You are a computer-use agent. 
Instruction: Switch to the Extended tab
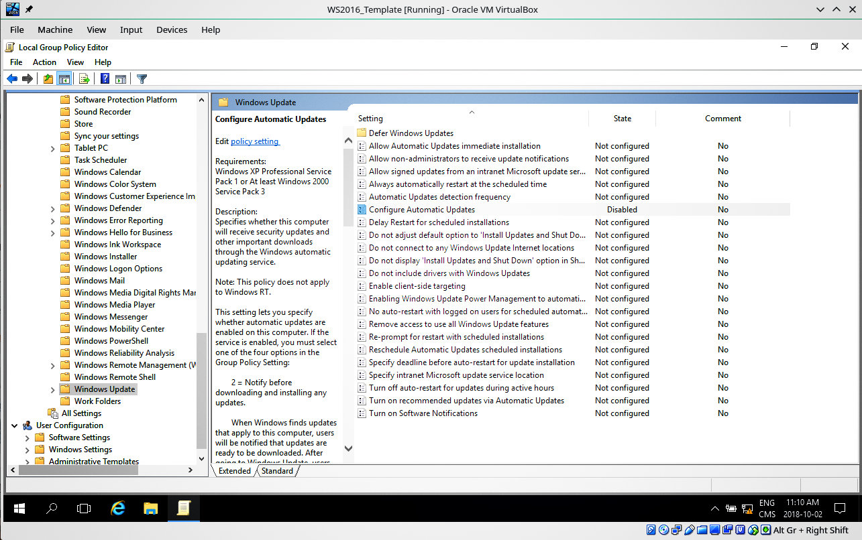coord(234,471)
